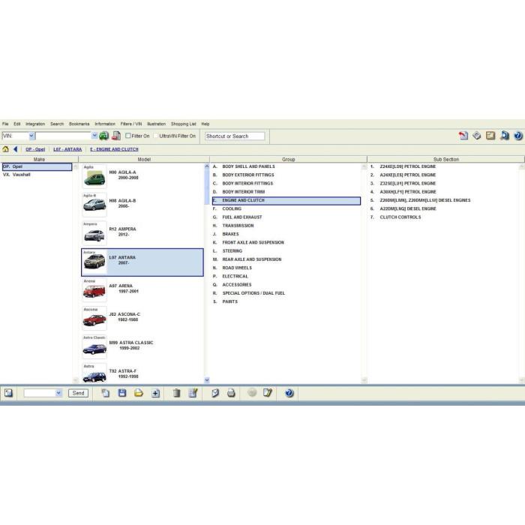
Task: Click the red document icon beside VIN field
Action: (116, 136)
